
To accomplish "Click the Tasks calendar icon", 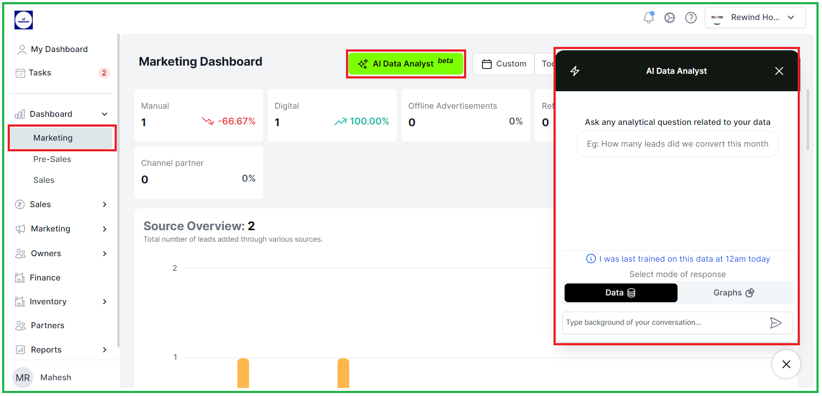I will 20,73.
